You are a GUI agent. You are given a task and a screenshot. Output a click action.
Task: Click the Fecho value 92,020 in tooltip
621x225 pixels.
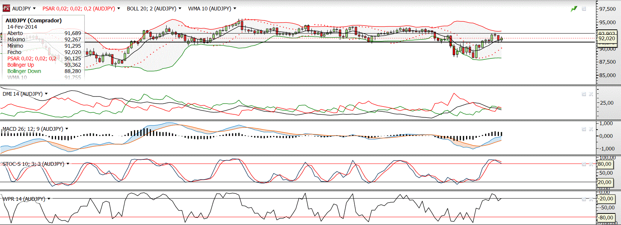(x=73, y=52)
